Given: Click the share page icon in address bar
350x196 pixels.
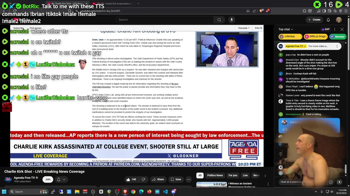Looking at the screenshot, I should point(254,11).
